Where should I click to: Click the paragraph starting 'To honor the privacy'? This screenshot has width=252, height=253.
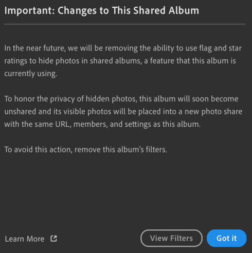point(123,111)
